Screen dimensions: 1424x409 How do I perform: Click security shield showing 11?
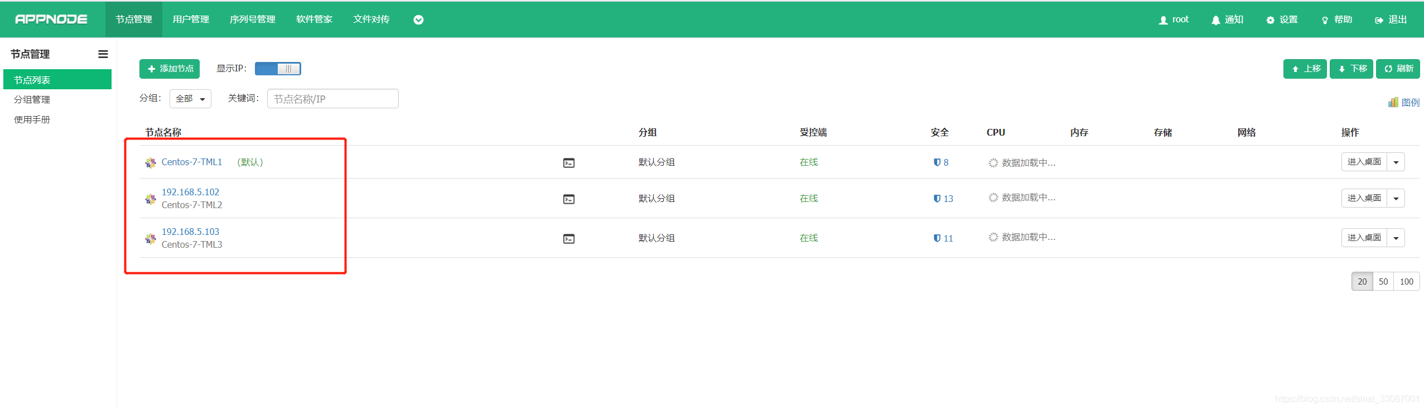coord(943,238)
